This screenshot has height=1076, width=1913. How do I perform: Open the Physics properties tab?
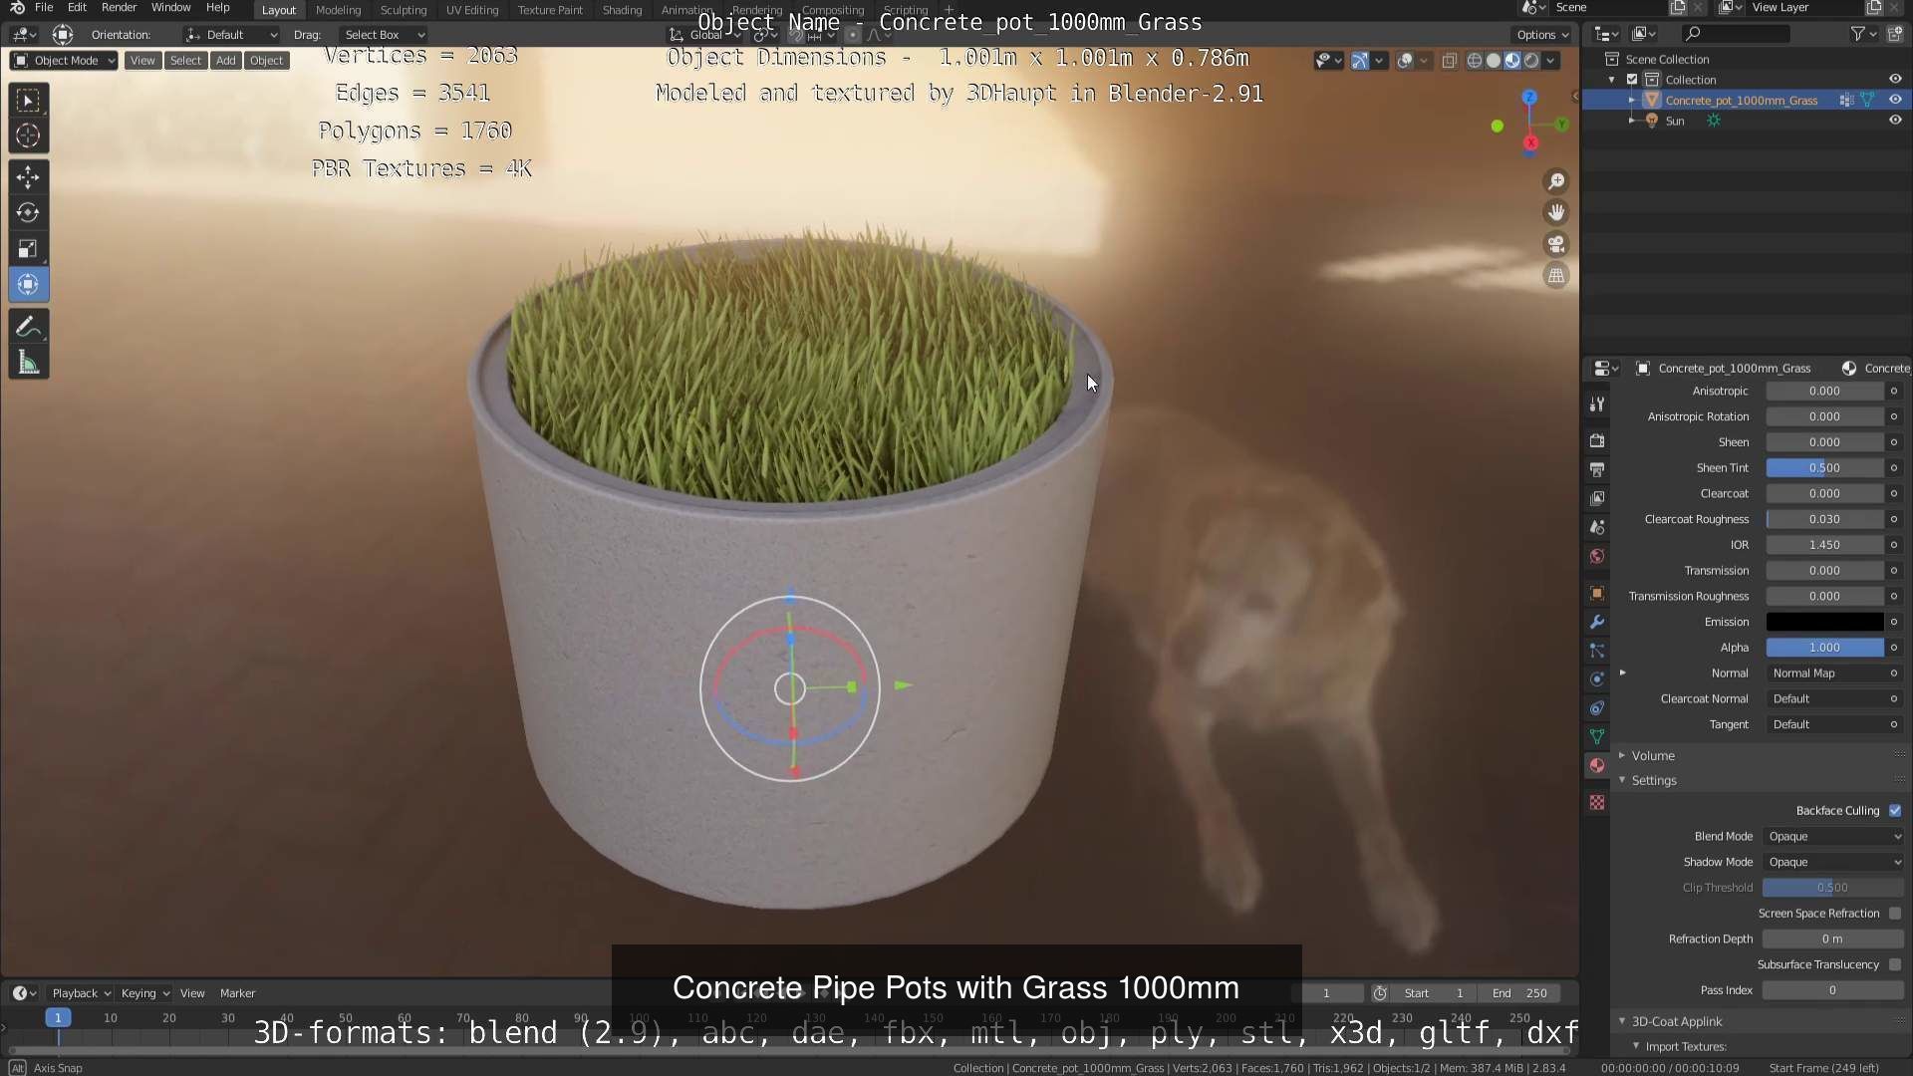point(1597,679)
